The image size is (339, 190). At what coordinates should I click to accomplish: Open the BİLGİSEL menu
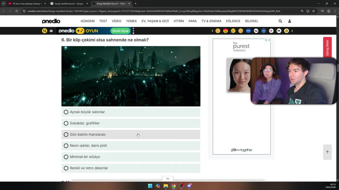tap(252, 21)
